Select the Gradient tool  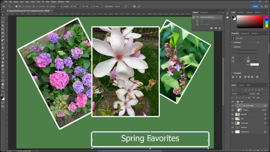(x=2, y=58)
